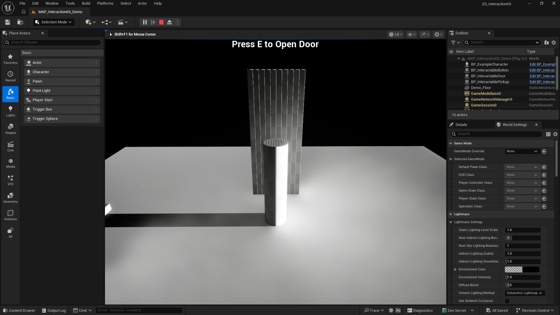Select the Recent category icon
This screenshot has width=560, height=315.
10,77
